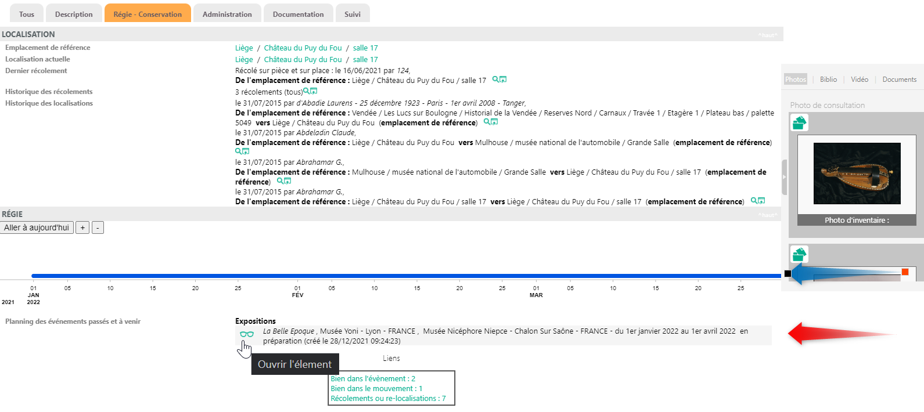
Task: Click green folder icon in second photo panel
Action: [x=800, y=254]
